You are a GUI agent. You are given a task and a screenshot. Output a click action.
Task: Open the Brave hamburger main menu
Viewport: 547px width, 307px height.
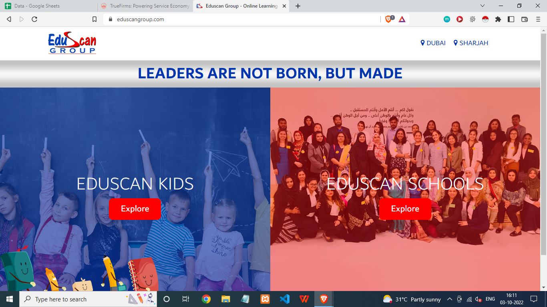[x=538, y=19]
